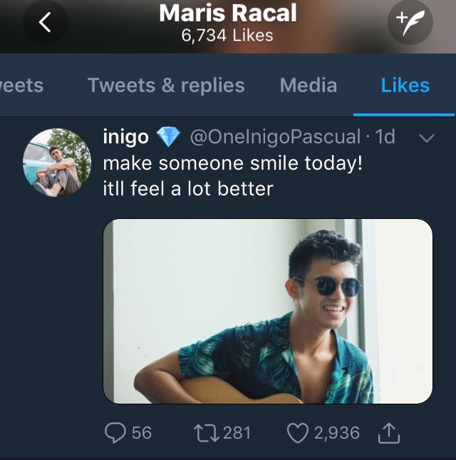The width and height of the screenshot is (456, 460).
Task: Click the Maris Racal header title
Action: [228, 14]
